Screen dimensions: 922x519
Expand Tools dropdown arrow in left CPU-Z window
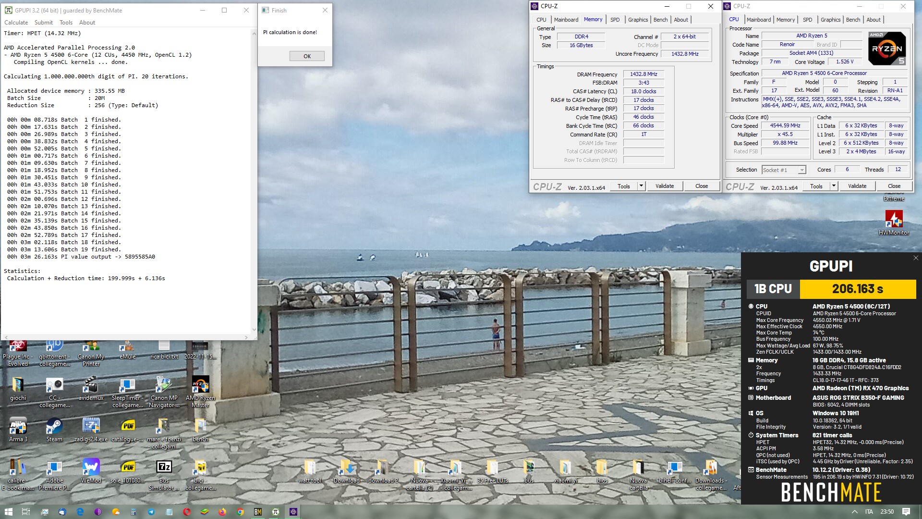tap(641, 186)
